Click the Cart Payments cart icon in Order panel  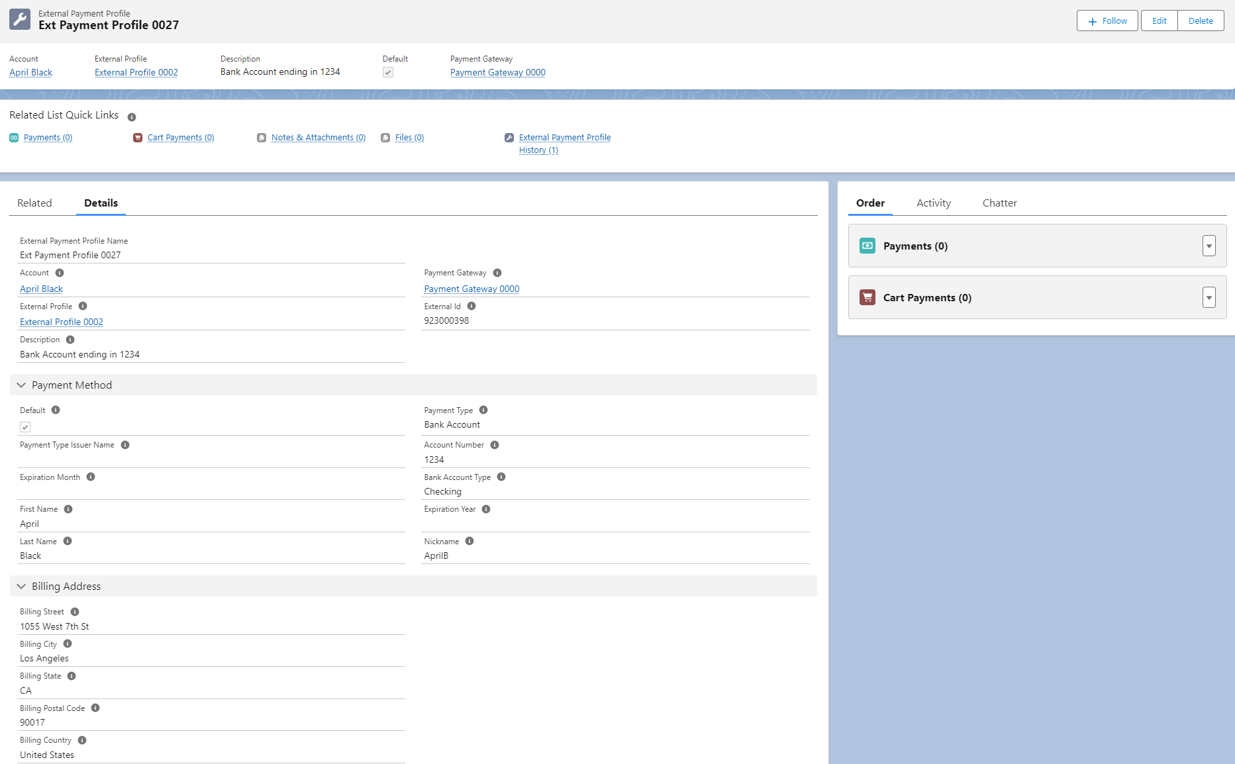(867, 297)
